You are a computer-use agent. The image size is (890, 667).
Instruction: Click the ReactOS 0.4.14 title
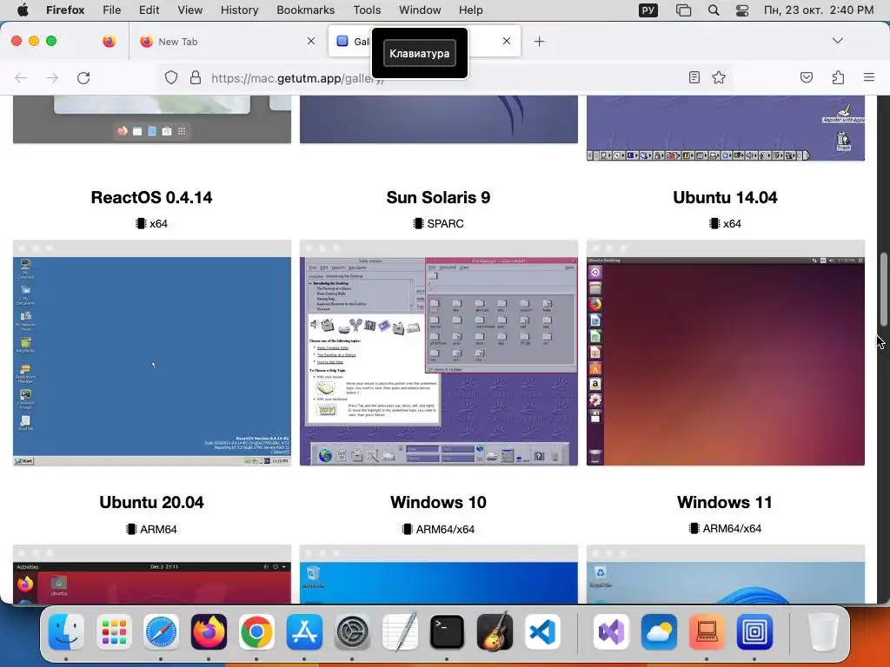click(151, 197)
